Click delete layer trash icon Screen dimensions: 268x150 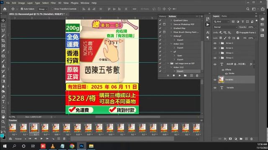(251, 139)
